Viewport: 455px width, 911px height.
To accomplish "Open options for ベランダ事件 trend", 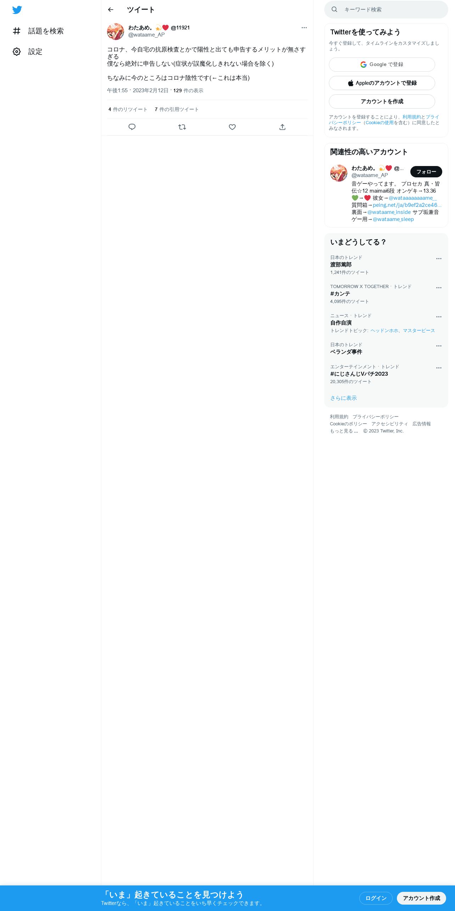I will coord(439,346).
